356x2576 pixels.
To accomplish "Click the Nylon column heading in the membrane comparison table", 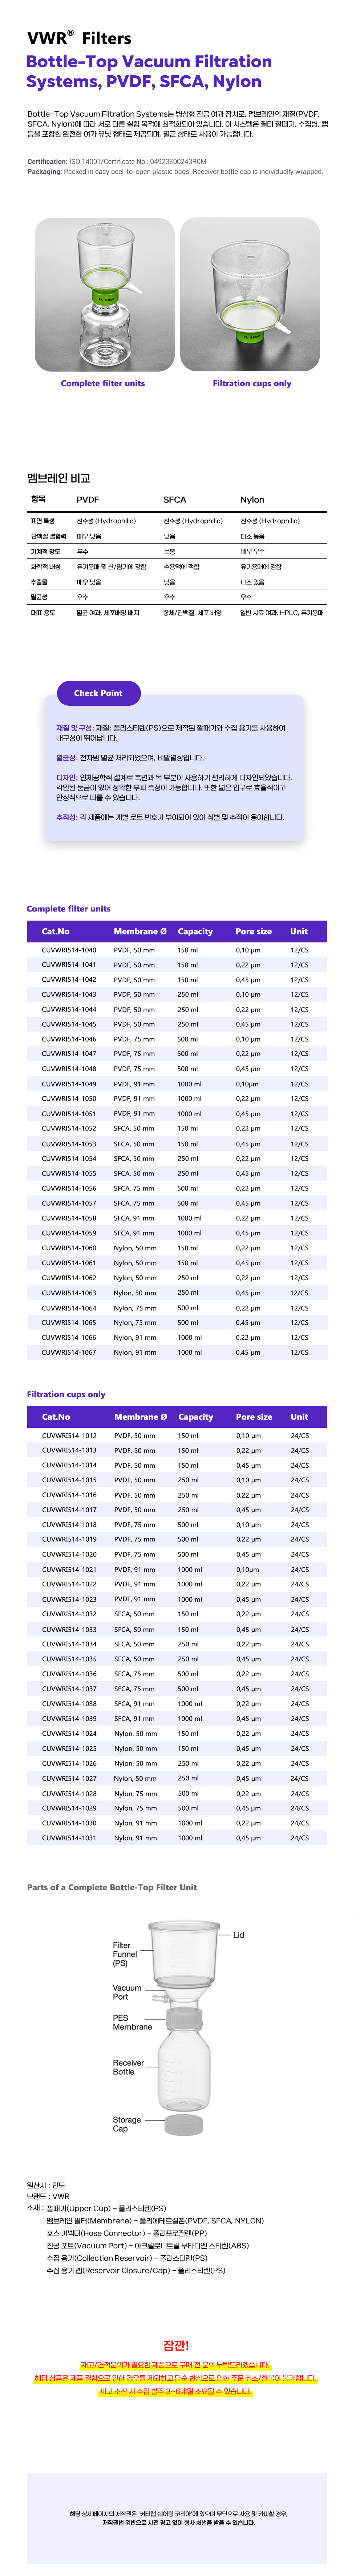I will [x=252, y=499].
